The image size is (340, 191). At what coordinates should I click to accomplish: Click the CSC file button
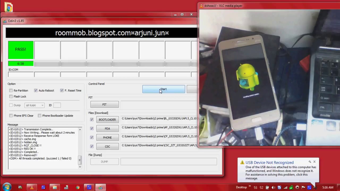pyautogui.click(x=107, y=146)
